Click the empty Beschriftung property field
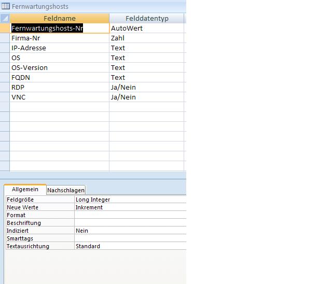Viewport: 332px width, 284px height. [x=130, y=223]
